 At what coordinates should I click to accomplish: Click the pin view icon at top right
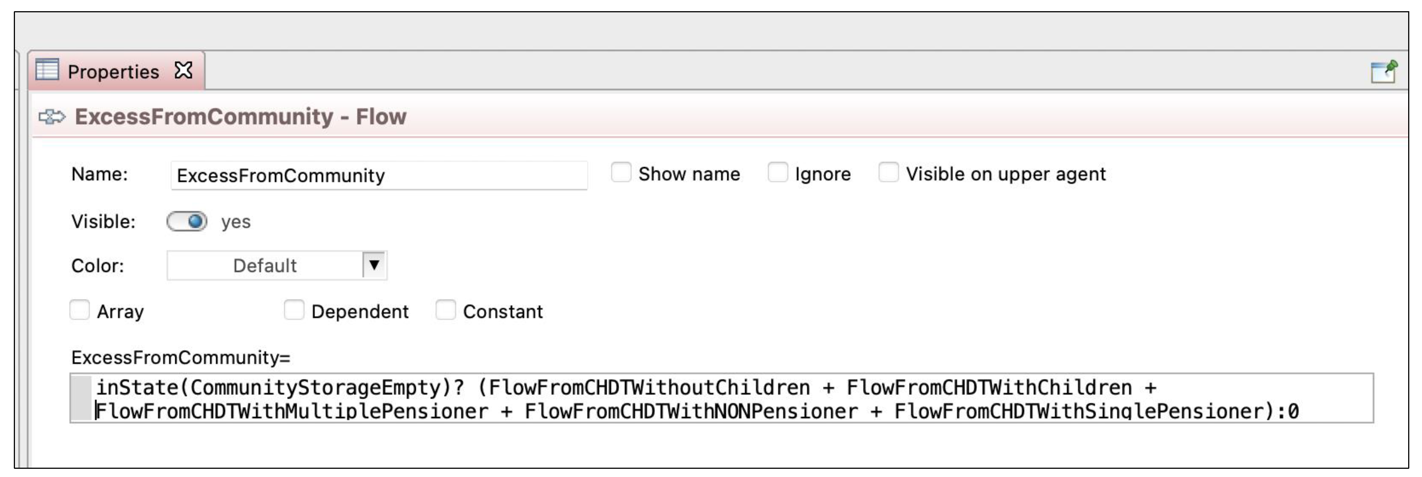1384,72
